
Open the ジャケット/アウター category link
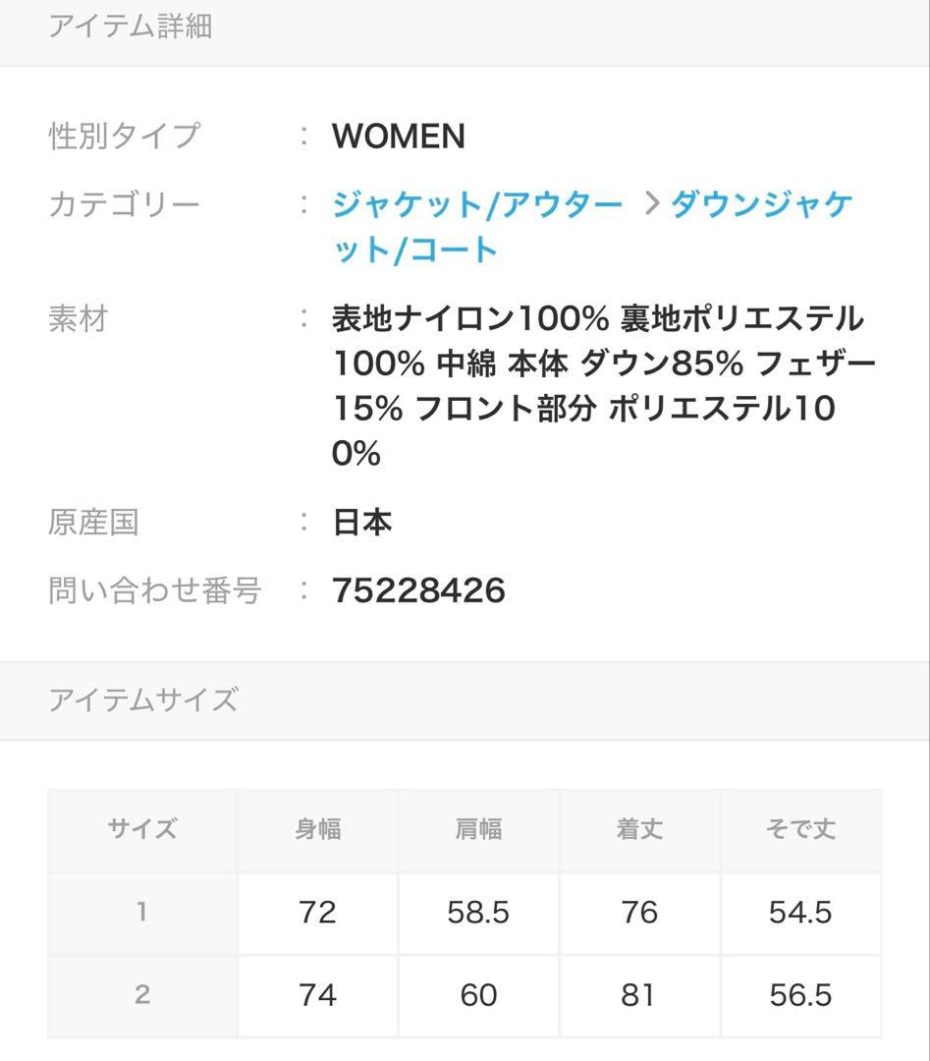point(477,204)
